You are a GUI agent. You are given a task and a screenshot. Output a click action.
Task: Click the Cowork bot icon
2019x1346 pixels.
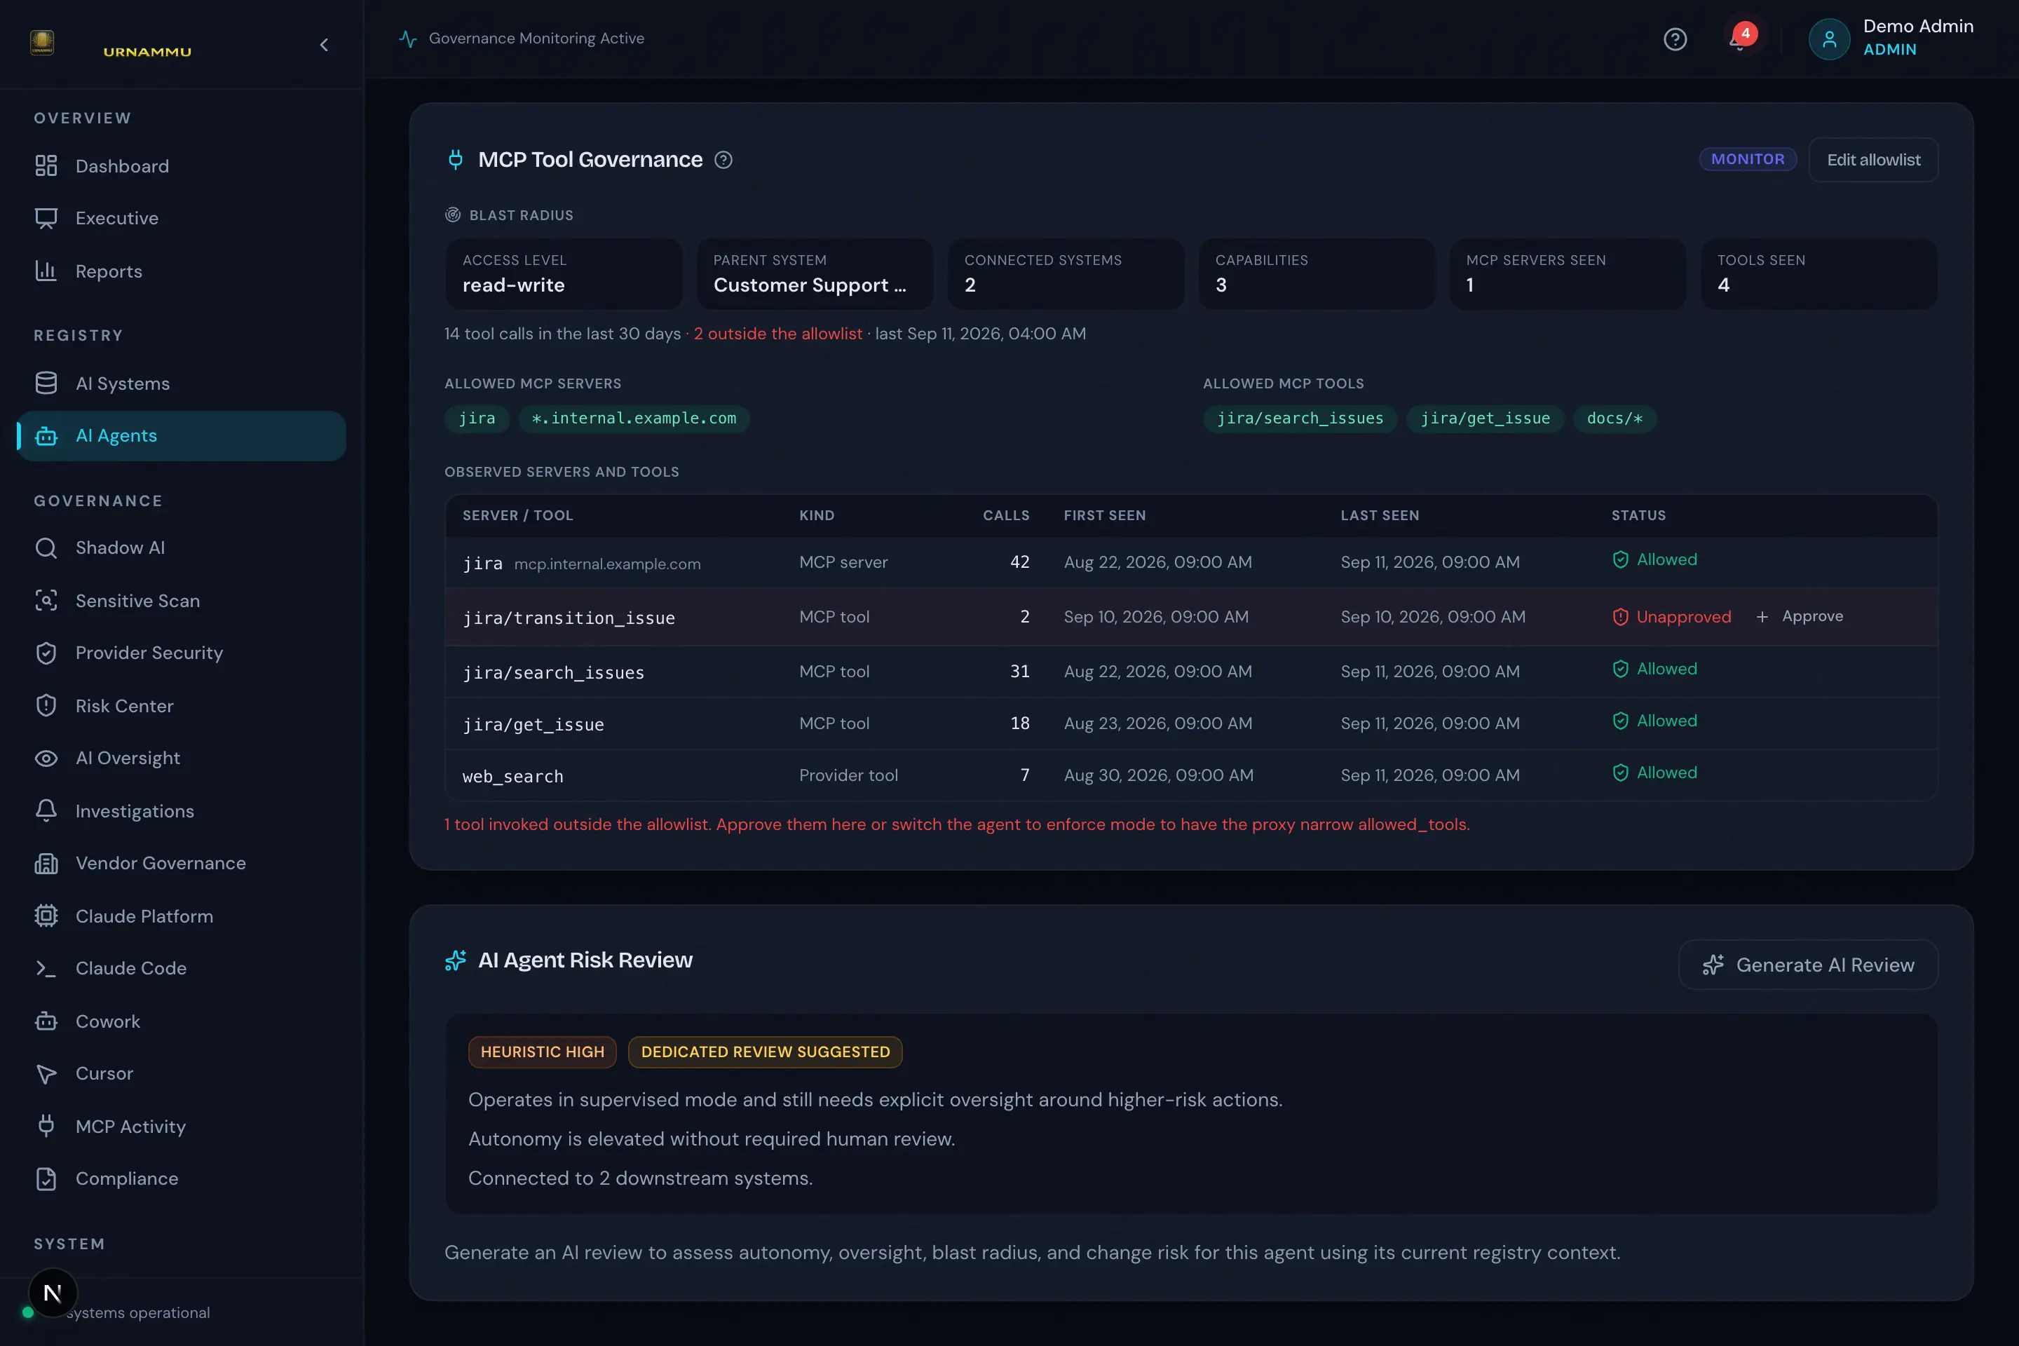click(x=46, y=1021)
